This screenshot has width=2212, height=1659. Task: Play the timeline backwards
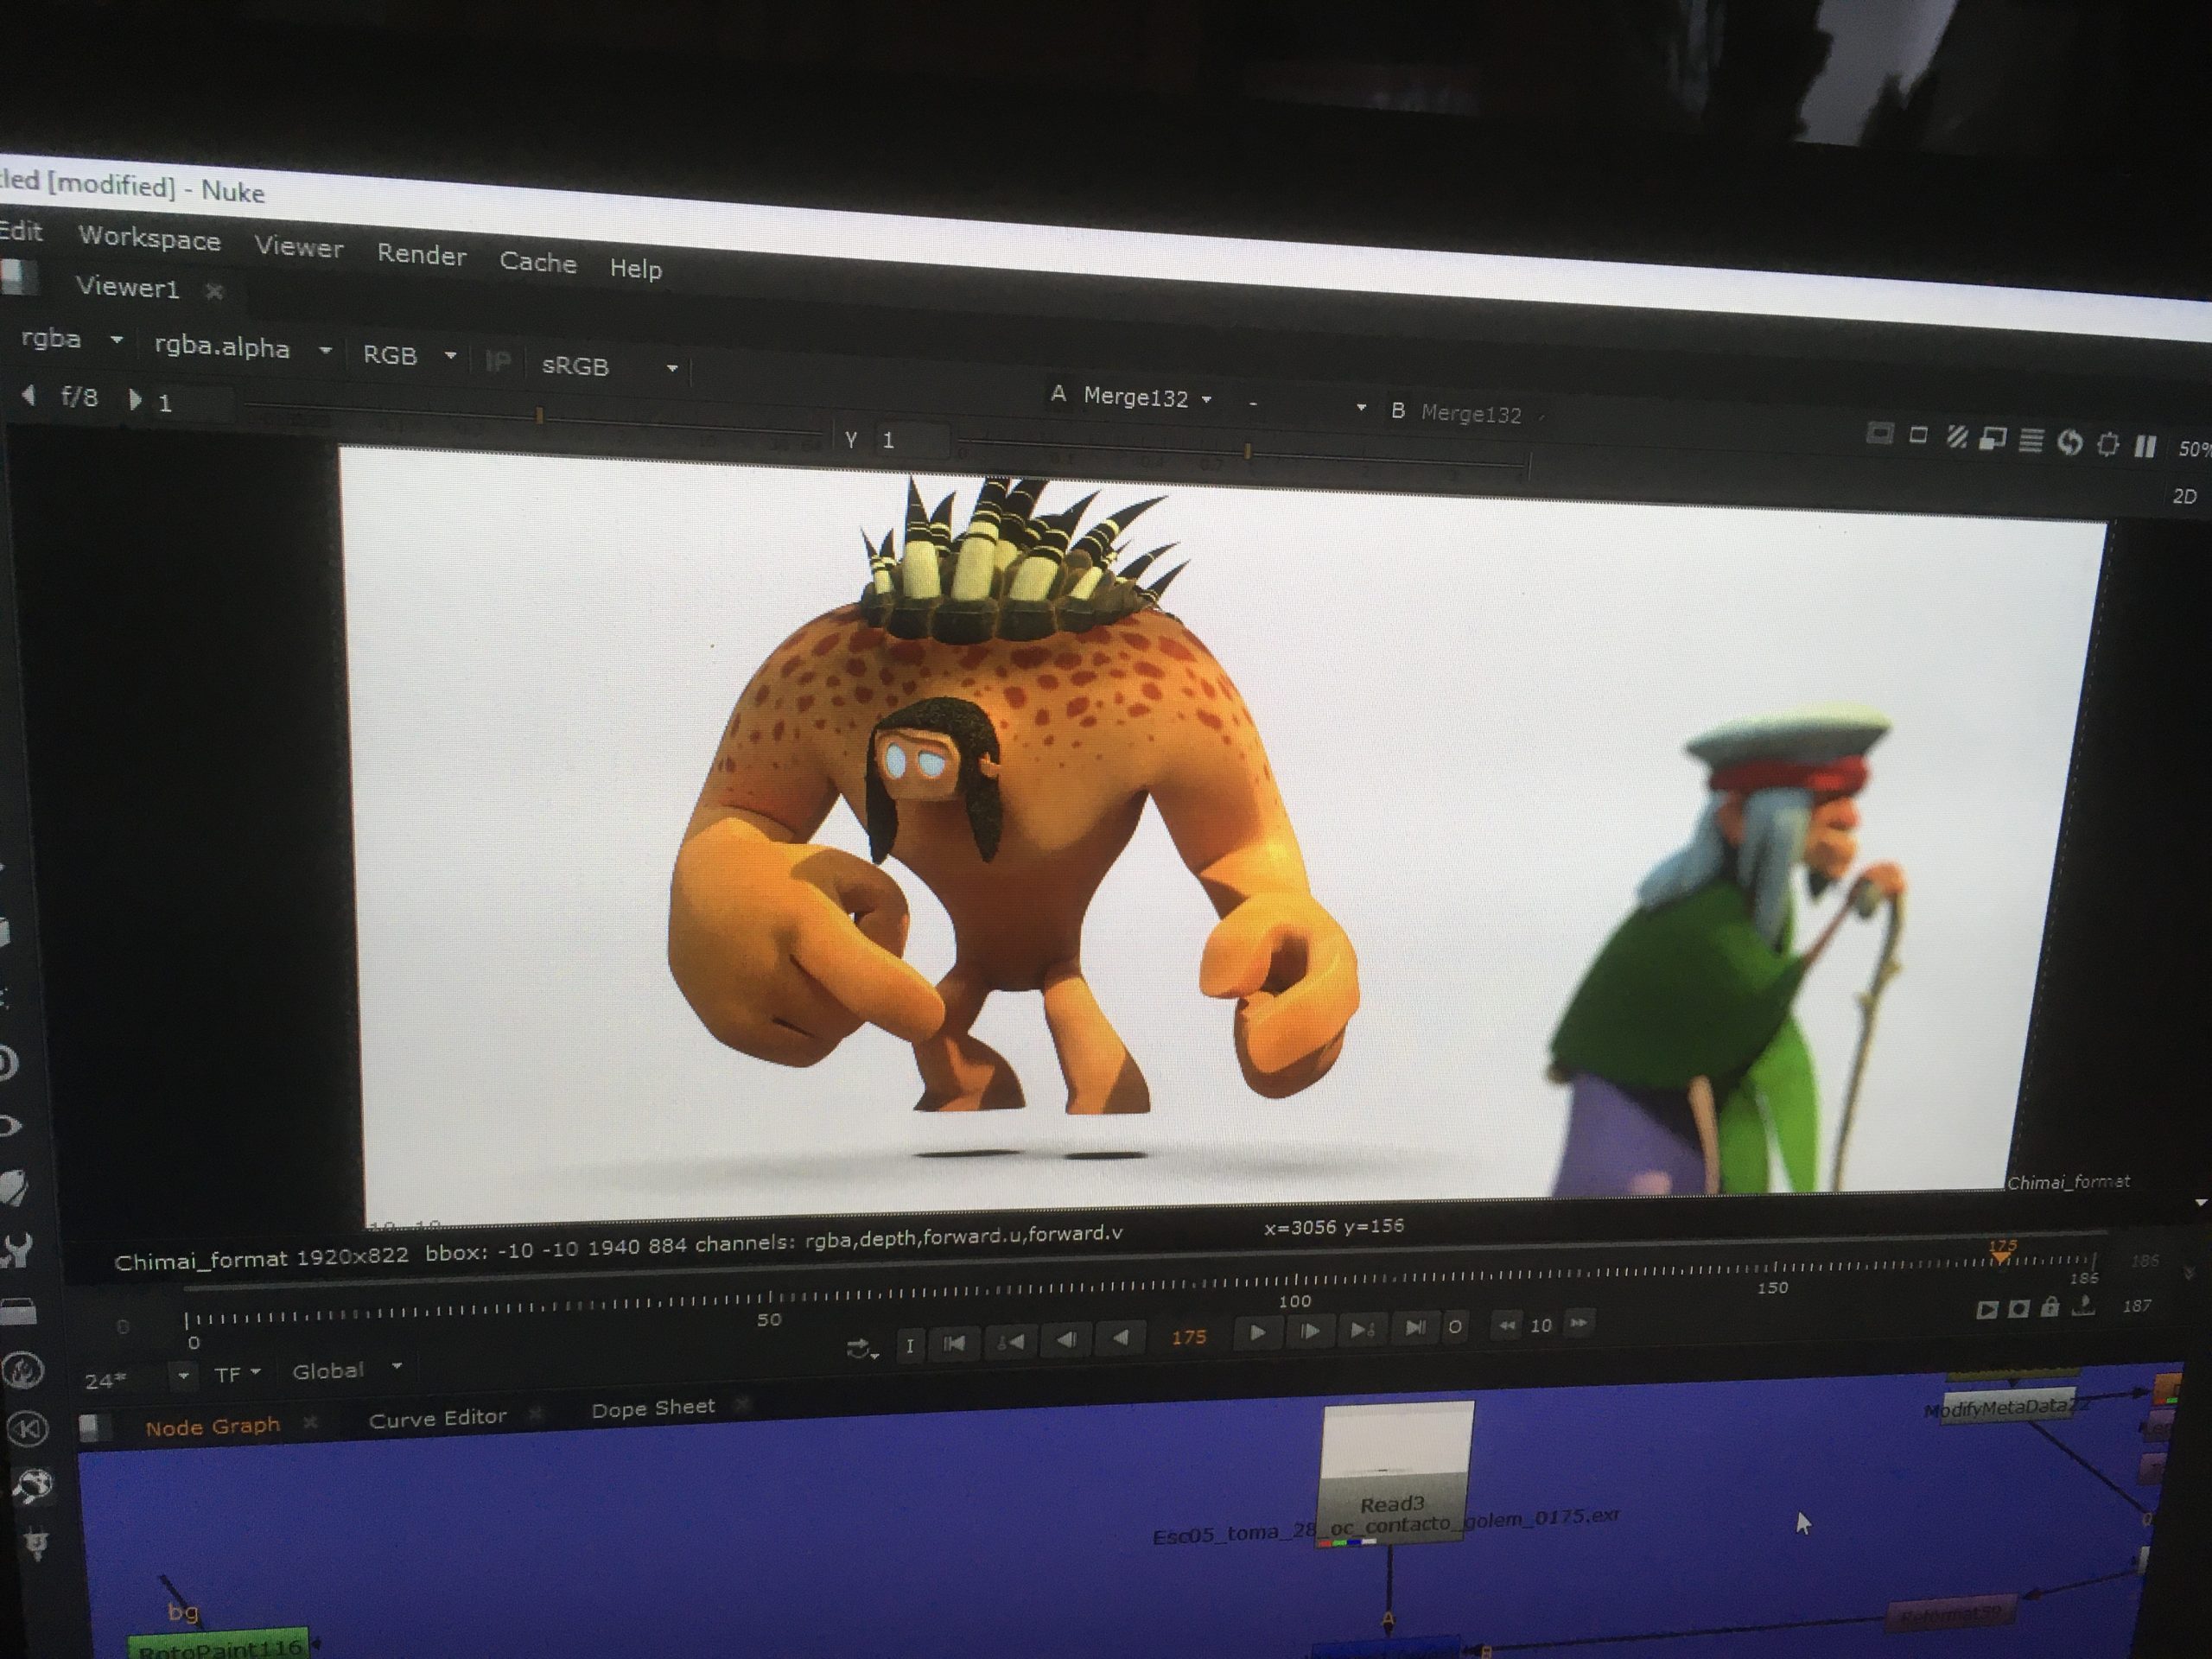point(1122,1337)
